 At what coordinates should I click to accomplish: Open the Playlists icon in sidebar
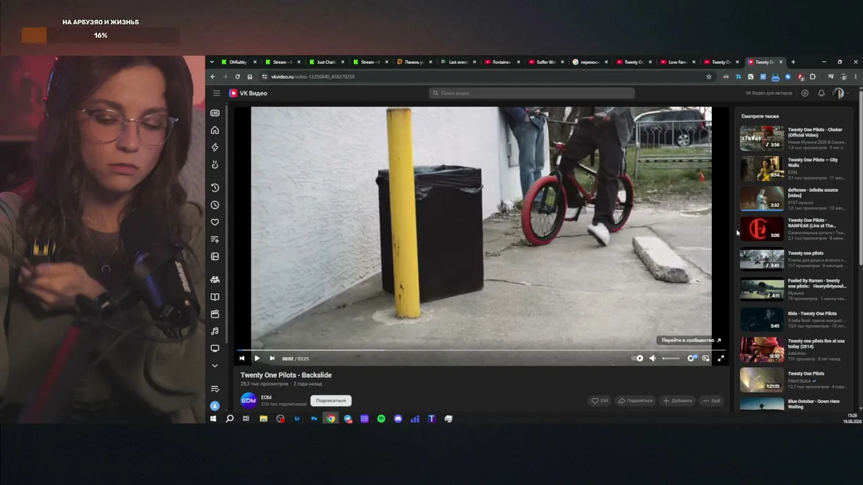(215, 239)
